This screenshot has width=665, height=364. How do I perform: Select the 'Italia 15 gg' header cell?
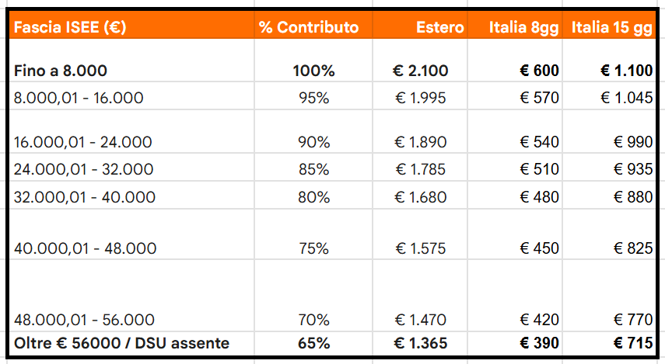(x=611, y=28)
